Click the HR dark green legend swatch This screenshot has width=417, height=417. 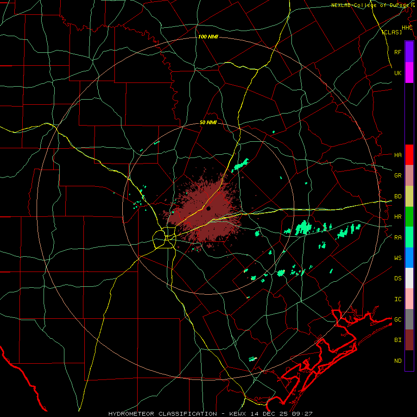pyautogui.click(x=409, y=217)
